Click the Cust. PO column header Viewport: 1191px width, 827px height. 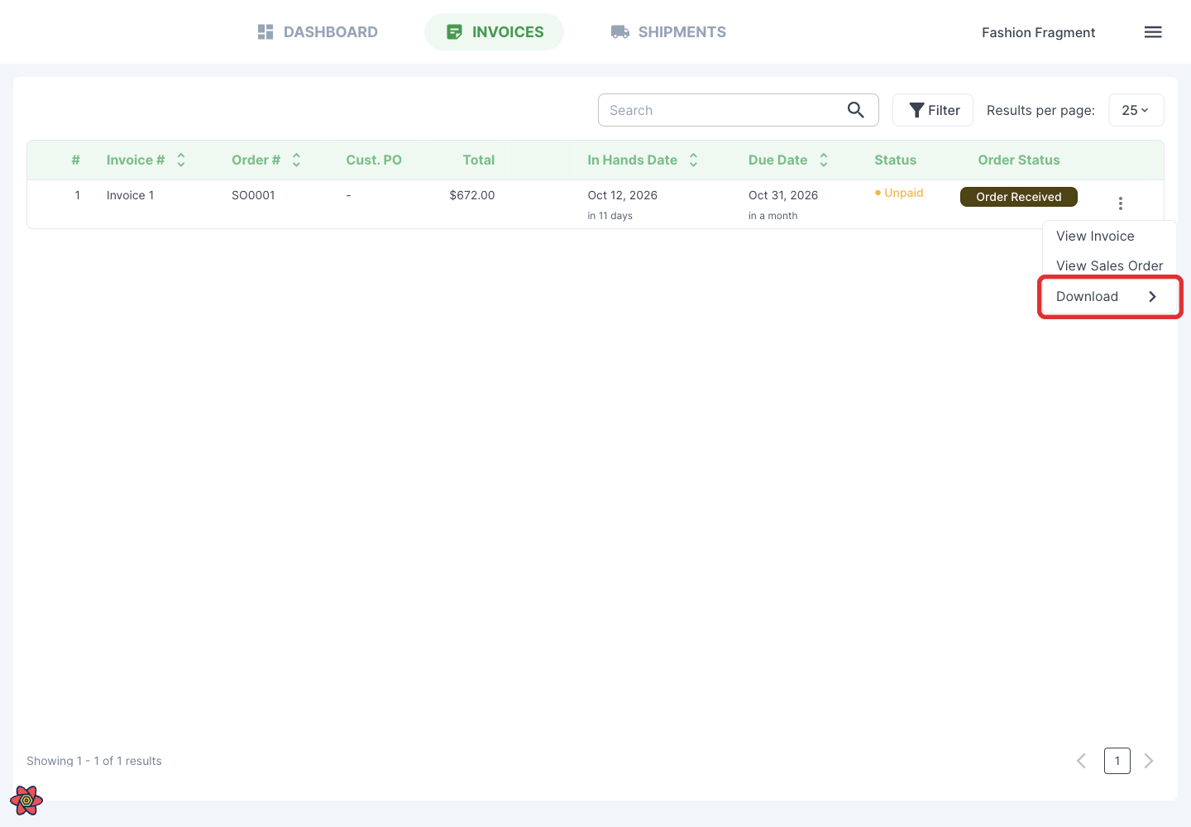(374, 160)
